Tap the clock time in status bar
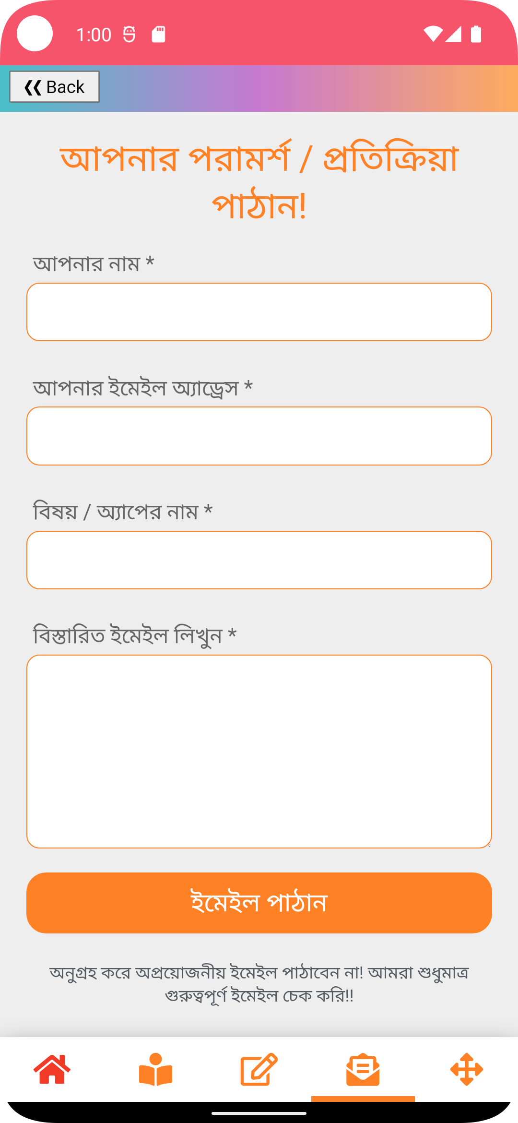This screenshot has height=1123, width=518. (x=94, y=35)
